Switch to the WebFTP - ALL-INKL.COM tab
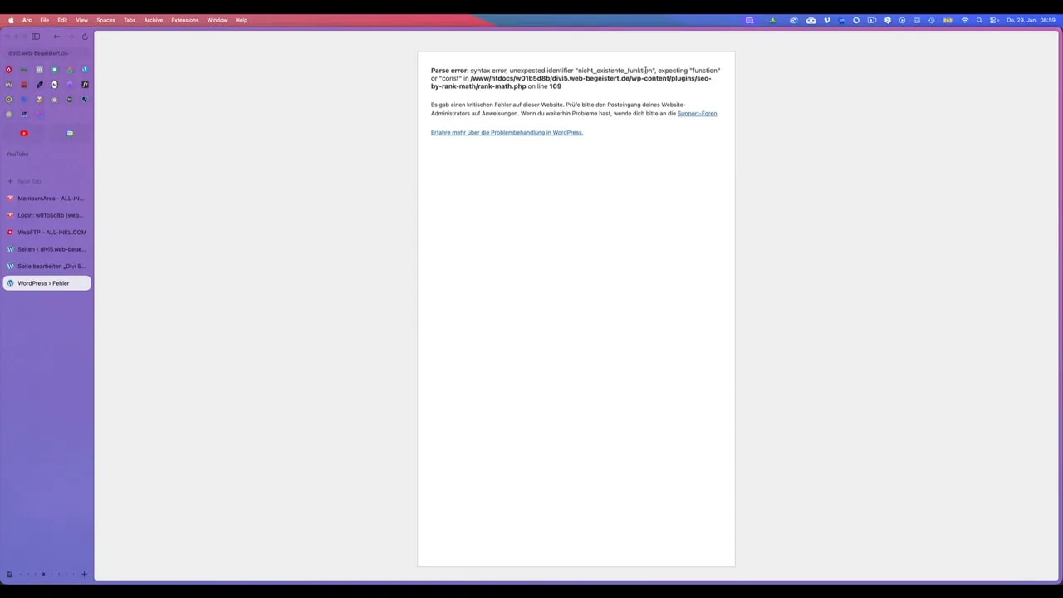The image size is (1063, 598). pos(51,232)
